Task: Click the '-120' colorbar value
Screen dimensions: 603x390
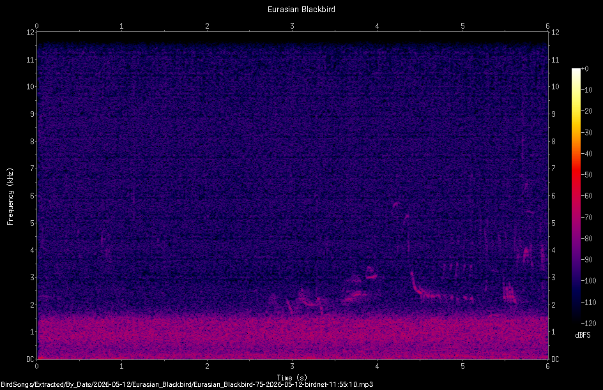Action: (x=588, y=323)
